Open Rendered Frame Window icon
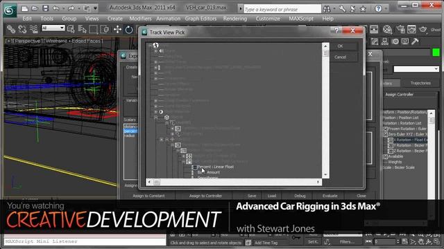 tap(411, 29)
